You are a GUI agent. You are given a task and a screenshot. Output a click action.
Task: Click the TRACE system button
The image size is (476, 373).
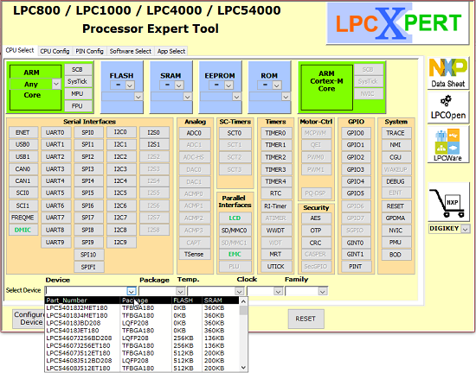(x=396, y=133)
